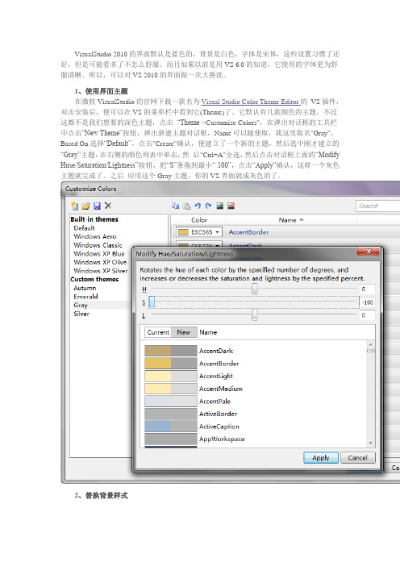This screenshot has width=400, height=566.
Task: Click the Cancel button in Modify dialog
Action: click(x=357, y=458)
